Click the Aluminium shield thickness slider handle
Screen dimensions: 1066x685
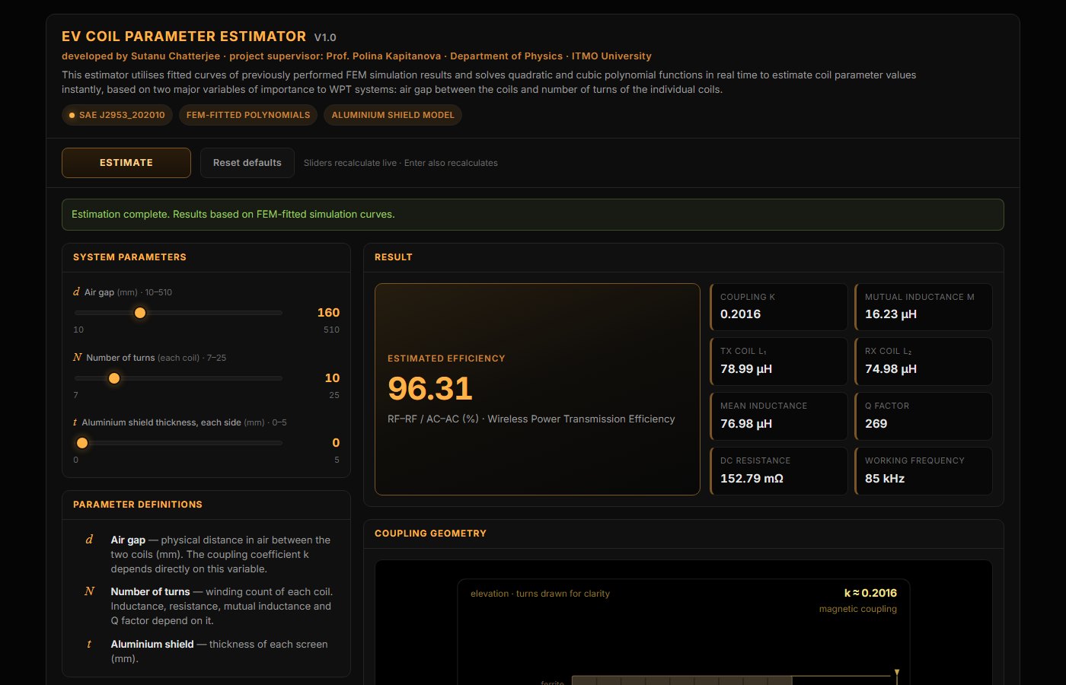tap(82, 443)
